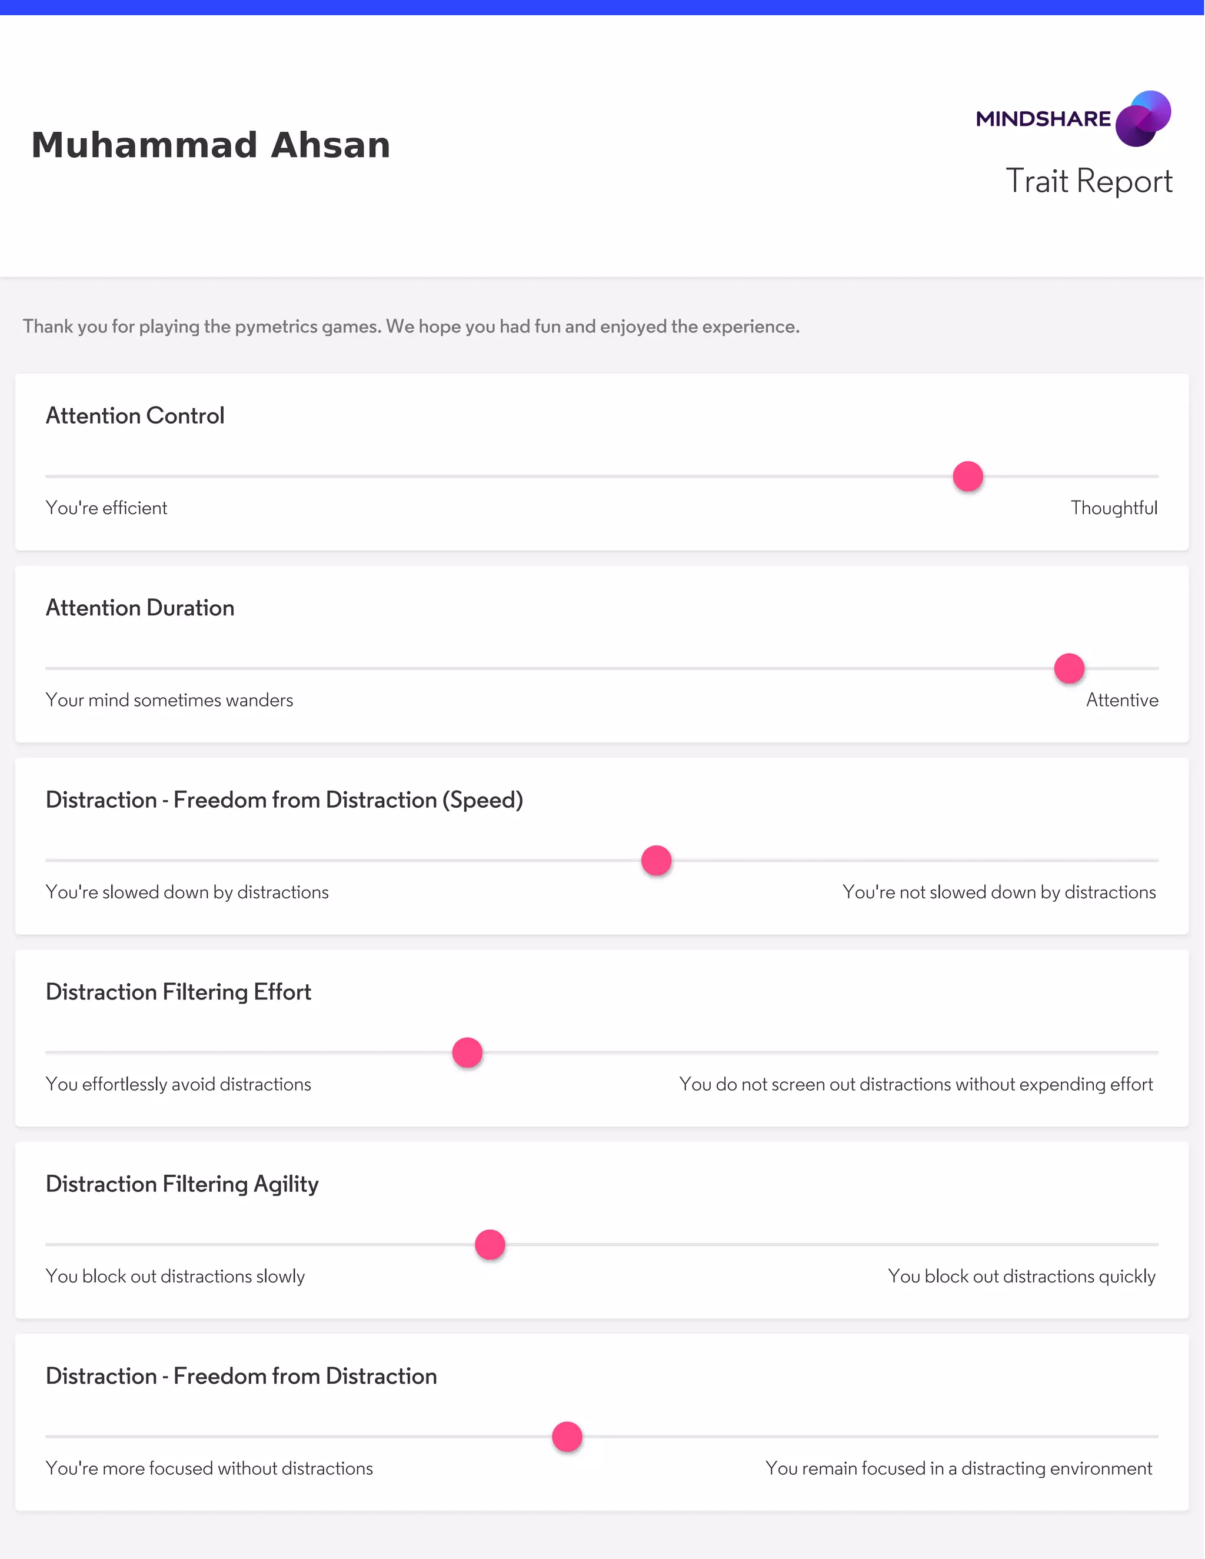Image resolution: width=1205 pixels, height=1559 pixels.
Task: Click 'You effortlessly avoid distractions' label
Action: (x=178, y=1084)
